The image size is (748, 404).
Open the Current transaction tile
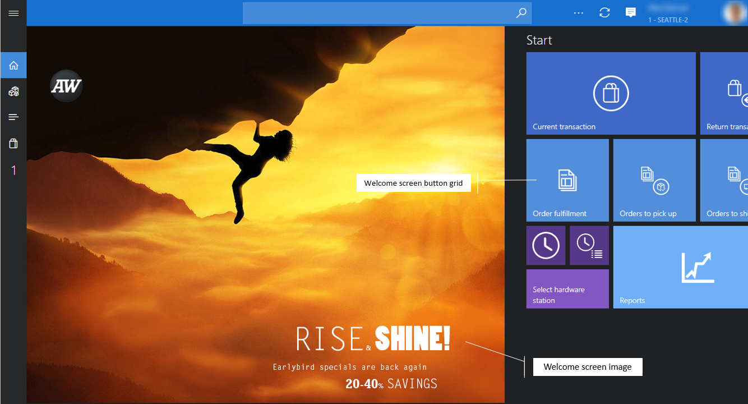pos(611,93)
